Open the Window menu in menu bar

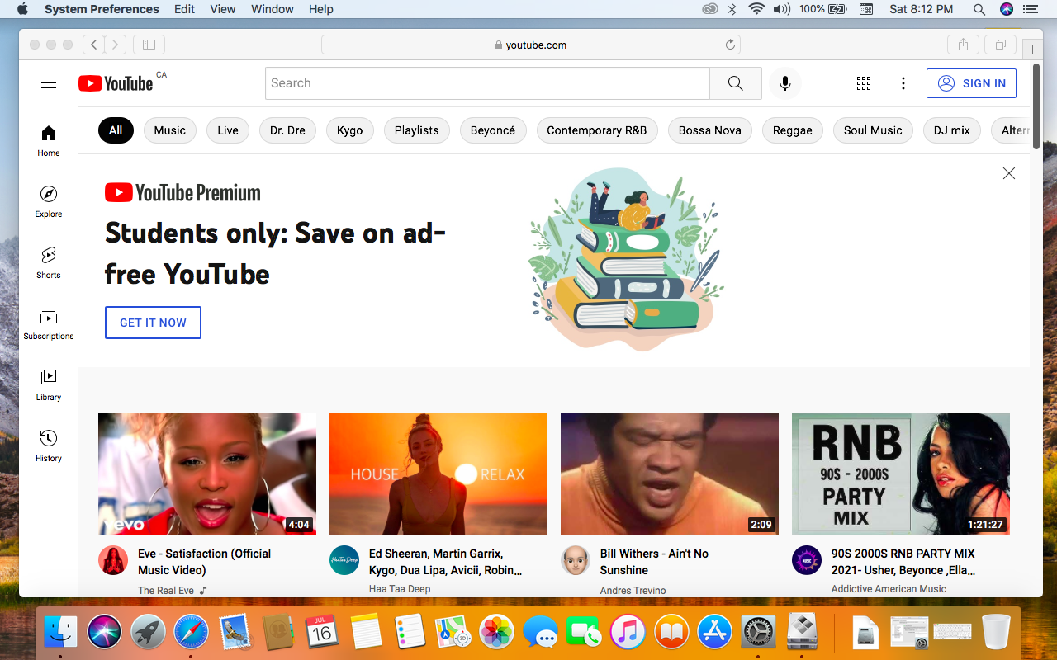pyautogui.click(x=273, y=9)
